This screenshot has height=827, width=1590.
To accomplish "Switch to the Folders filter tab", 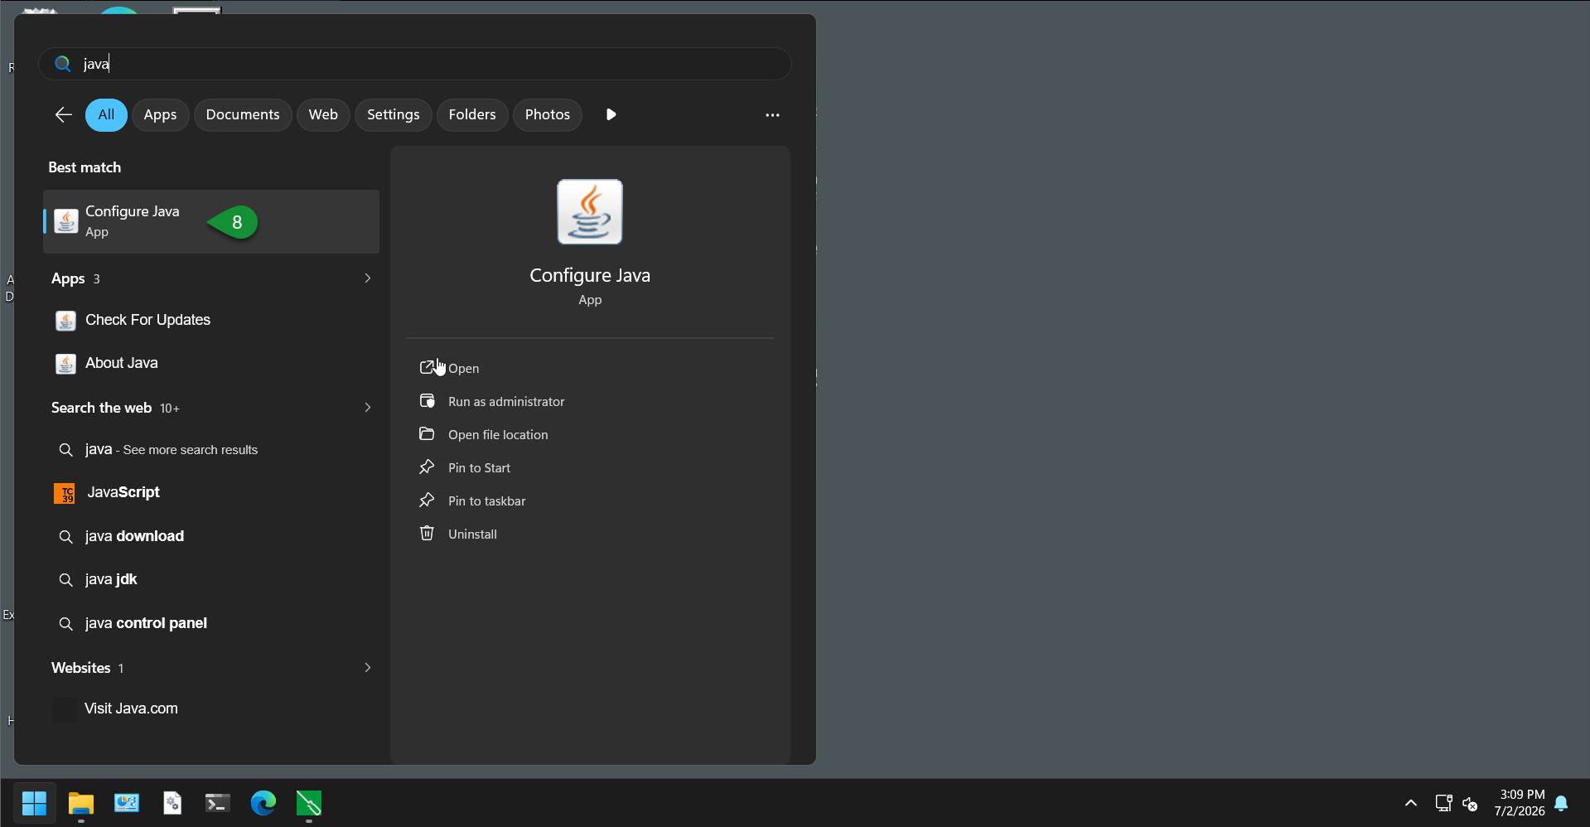I will pos(472,115).
